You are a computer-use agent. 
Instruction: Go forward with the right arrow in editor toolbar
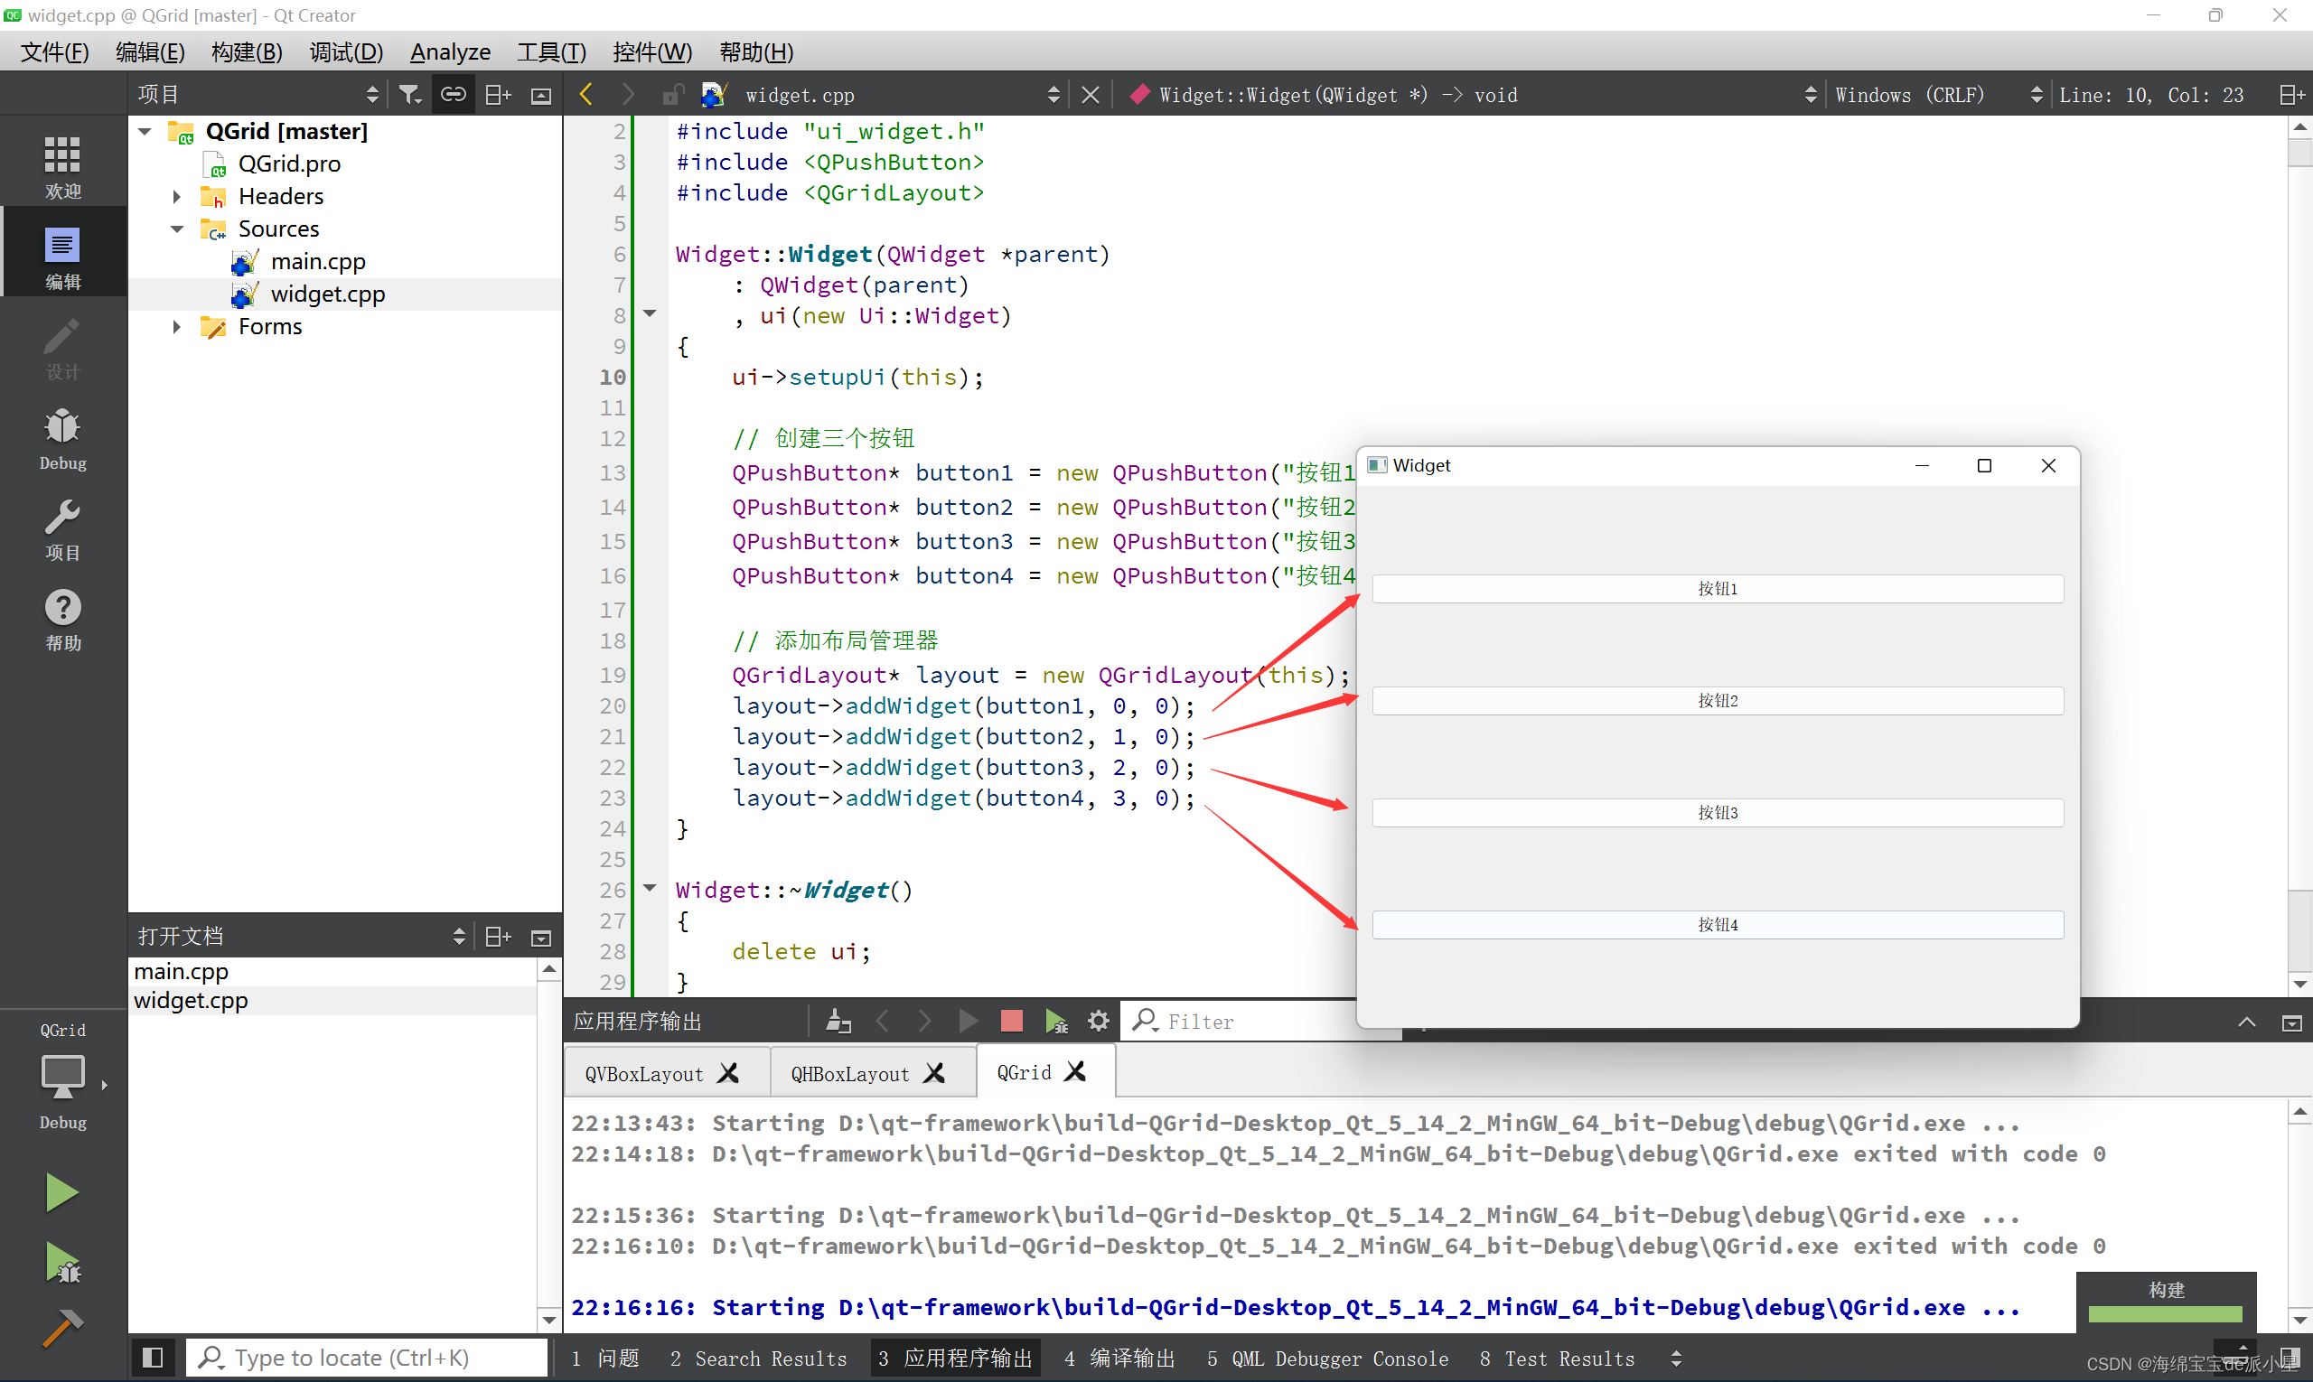[x=629, y=94]
